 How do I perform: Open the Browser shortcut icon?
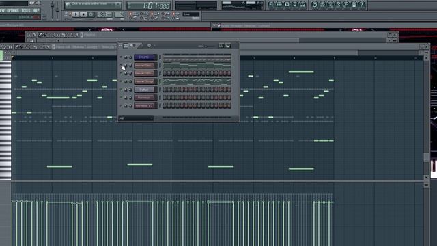coord(295,5)
